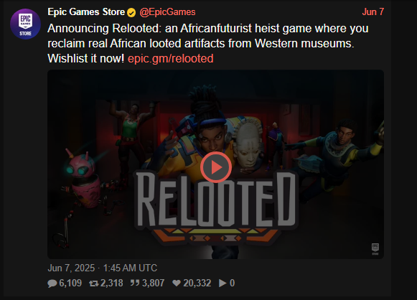This screenshot has height=300, width=417.
Task: Click the Jun 7 date link
Action: (x=373, y=12)
